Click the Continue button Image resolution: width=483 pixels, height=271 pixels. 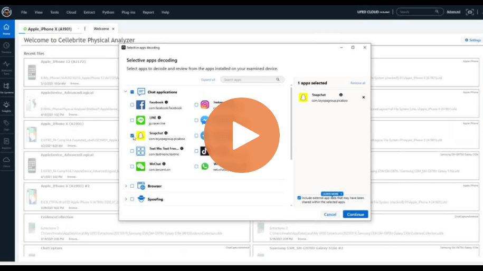click(355, 215)
